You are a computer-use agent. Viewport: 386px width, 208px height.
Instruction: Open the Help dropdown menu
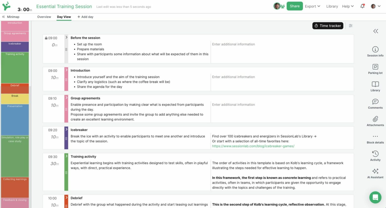coord(348,6)
